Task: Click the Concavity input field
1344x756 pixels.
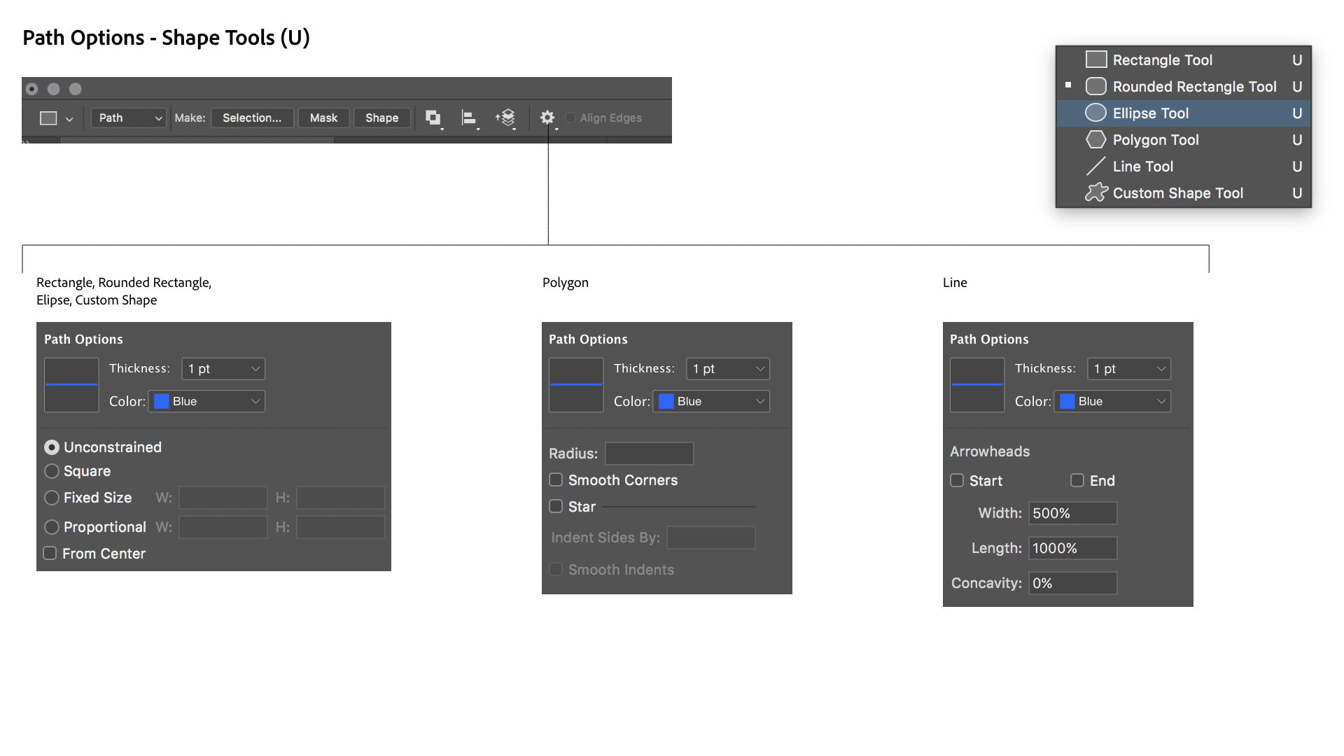Action: (1072, 583)
